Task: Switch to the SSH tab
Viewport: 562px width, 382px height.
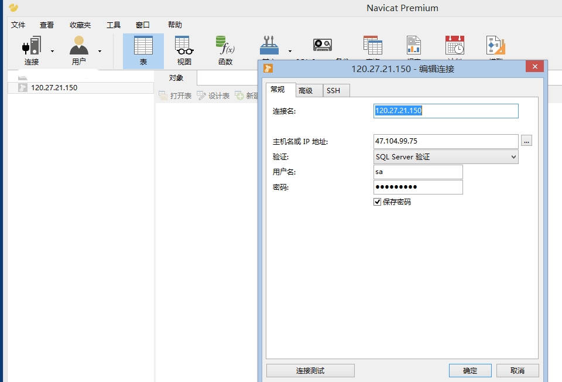Action: pyautogui.click(x=333, y=90)
